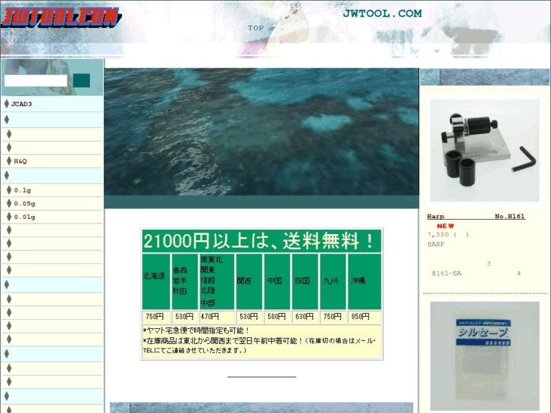The width and height of the screenshot is (551, 413).
Task: Click the 580円 shipping fee cell
Action: [x=277, y=317]
